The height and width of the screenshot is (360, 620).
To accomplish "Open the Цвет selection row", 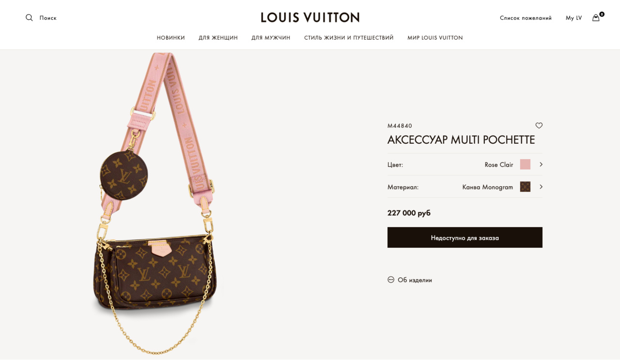I will tap(465, 165).
